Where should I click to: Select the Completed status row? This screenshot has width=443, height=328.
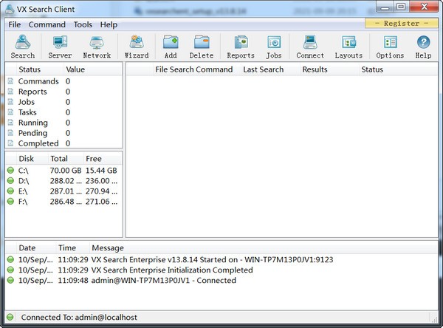38,143
